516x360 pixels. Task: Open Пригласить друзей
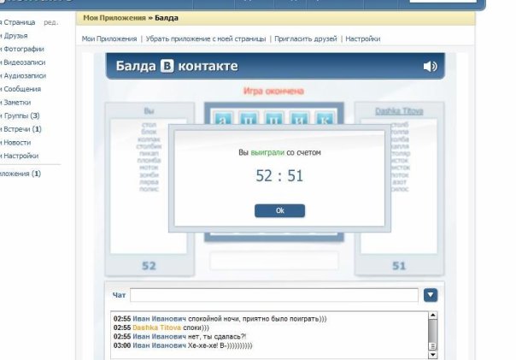point(306,38)
